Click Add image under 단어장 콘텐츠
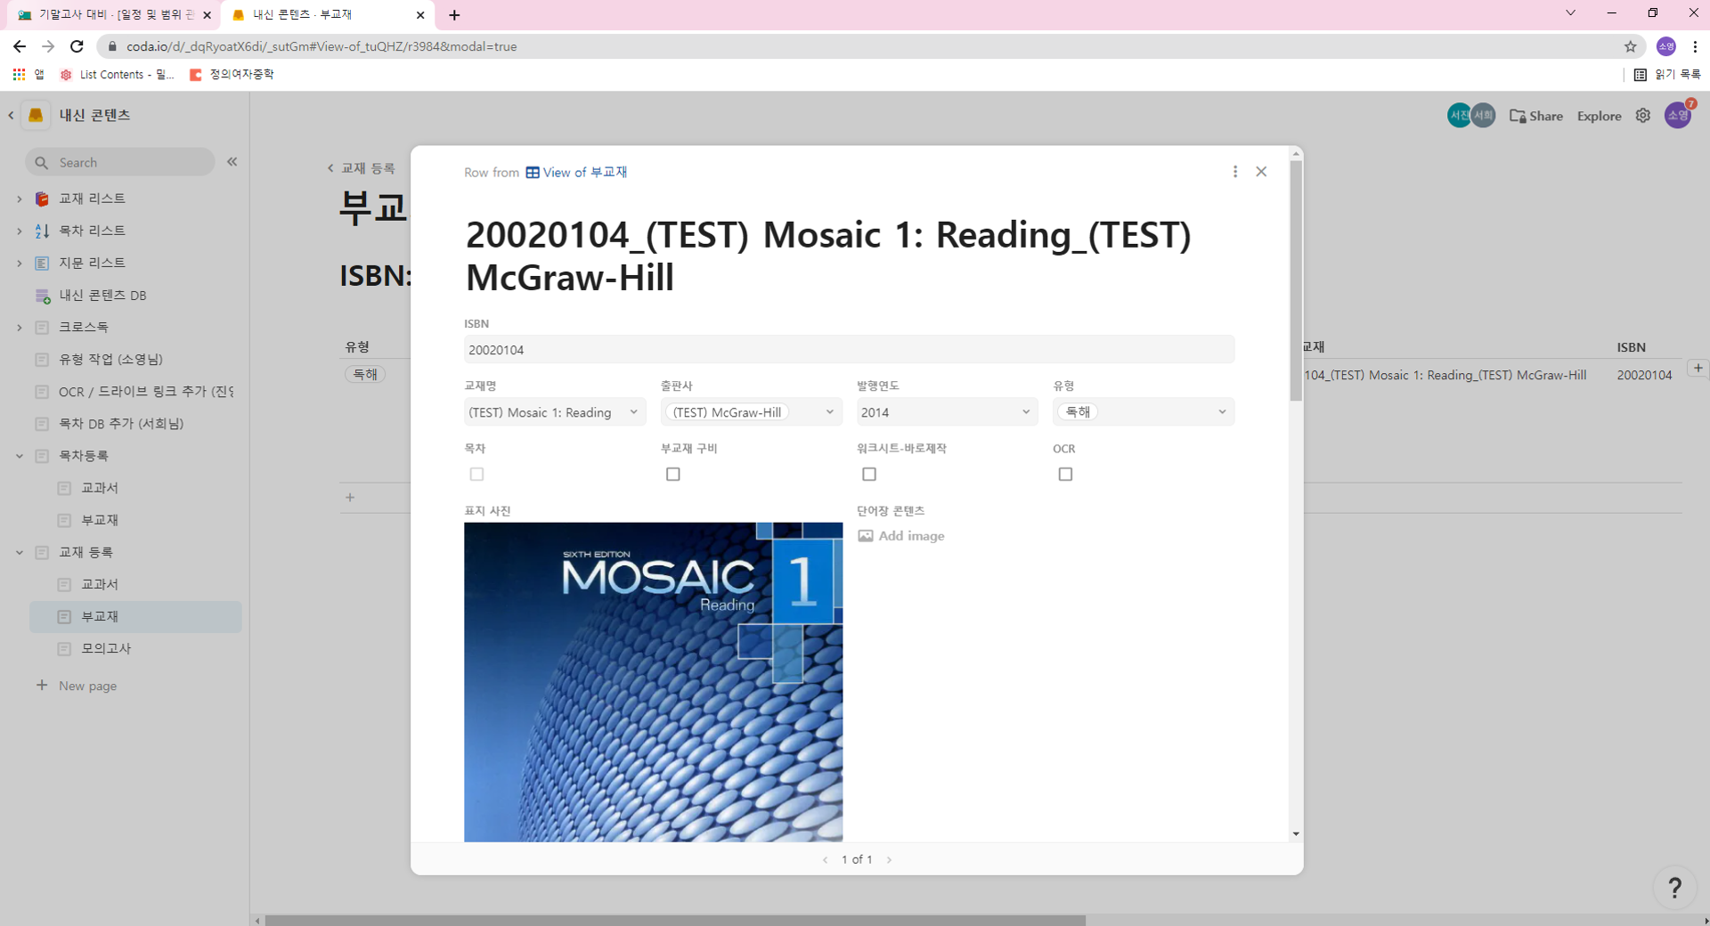This screenshot has width=1710, height=926. coord(901,536)
